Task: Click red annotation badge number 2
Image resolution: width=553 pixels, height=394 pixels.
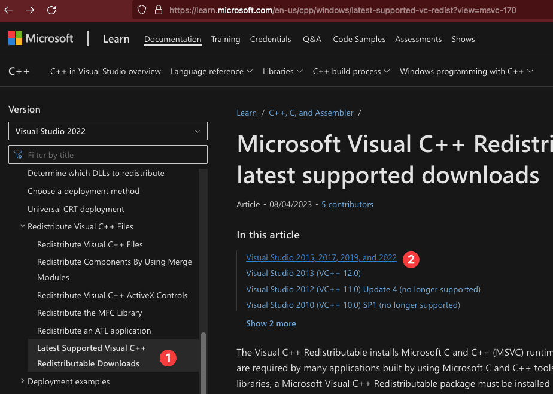Action: click(x=411, y=259)
